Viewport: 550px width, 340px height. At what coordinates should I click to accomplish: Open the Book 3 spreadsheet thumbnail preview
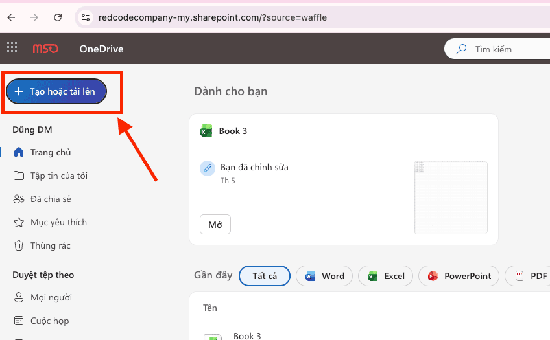click(x=451, y=198)
